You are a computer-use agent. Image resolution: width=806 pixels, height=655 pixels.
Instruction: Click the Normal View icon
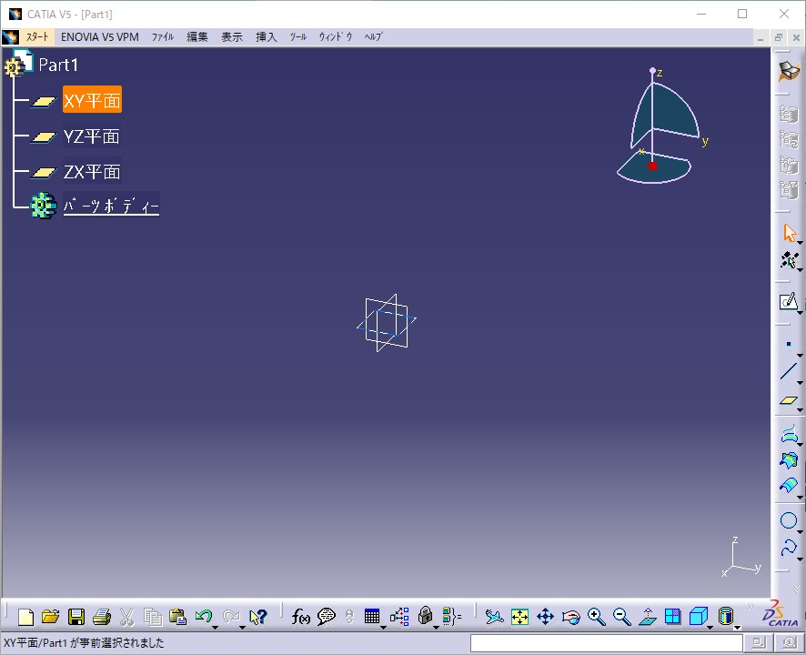point(648,617)
